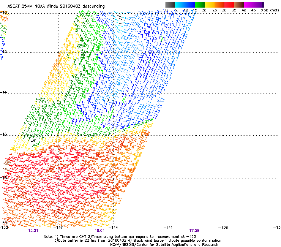
Task: Click the magenta-purple 40-50 knots legend segment
Action: click(x=254, y=5)
